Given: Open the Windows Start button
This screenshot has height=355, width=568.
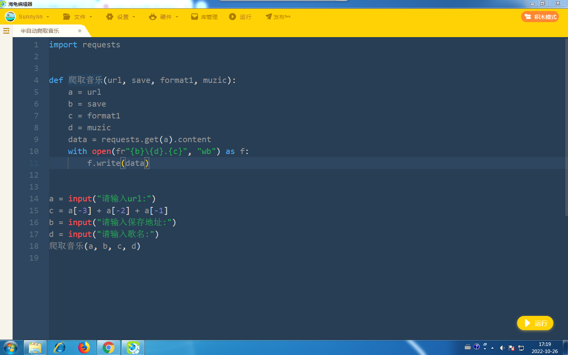Looking at the screenshot, I should click(11, 347).
